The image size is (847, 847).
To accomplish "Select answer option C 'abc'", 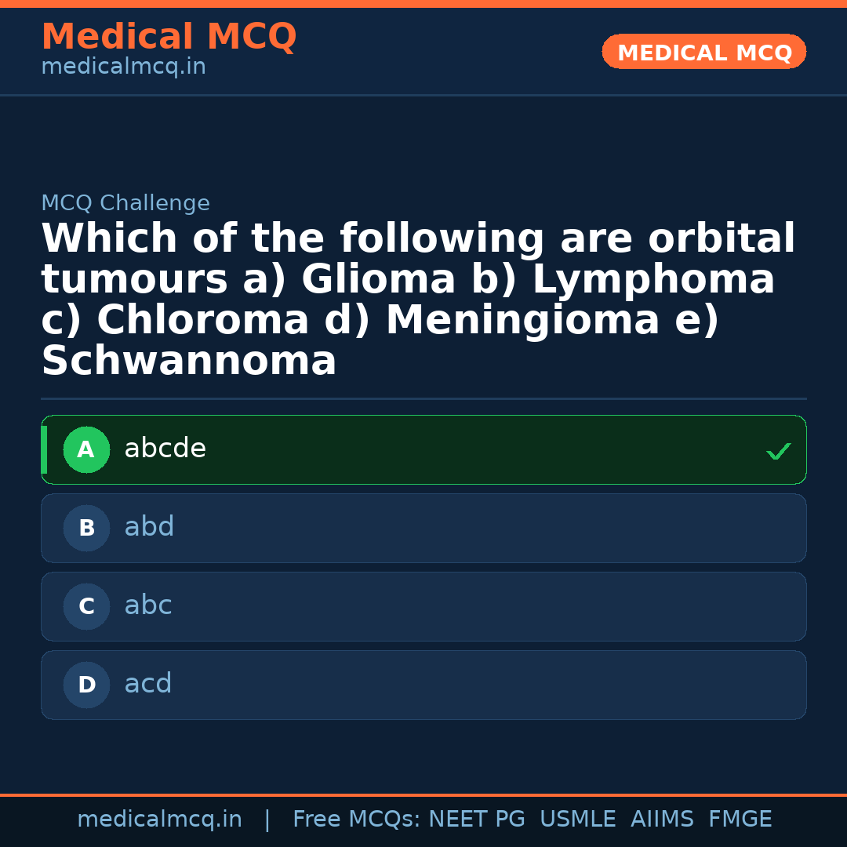I will [423, 606].
